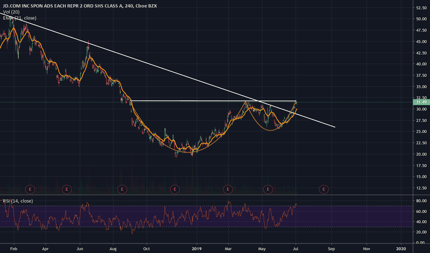The image size is (430, 253).
Task: Click the 22.50 price axis label
Action: (421, 143)
